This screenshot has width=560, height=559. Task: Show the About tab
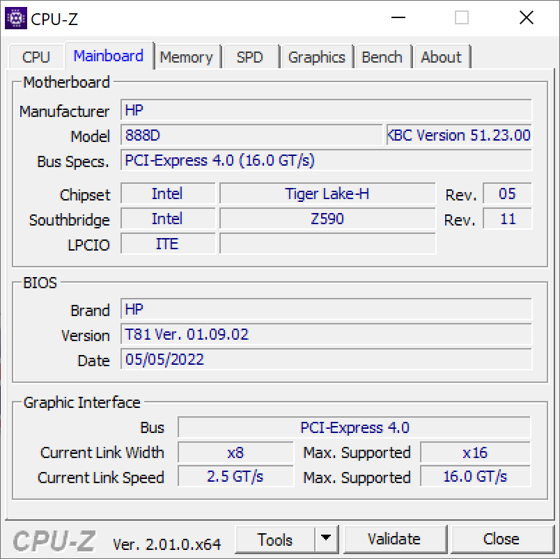(x=441, y=57)
